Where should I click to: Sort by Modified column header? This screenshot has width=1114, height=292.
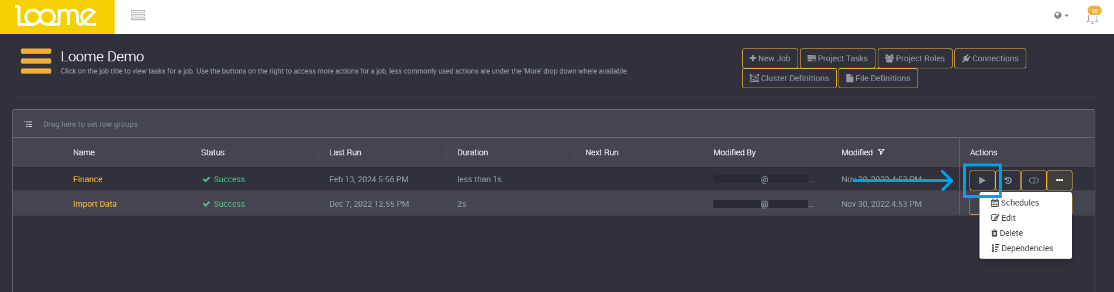click(x=857, y=152)
